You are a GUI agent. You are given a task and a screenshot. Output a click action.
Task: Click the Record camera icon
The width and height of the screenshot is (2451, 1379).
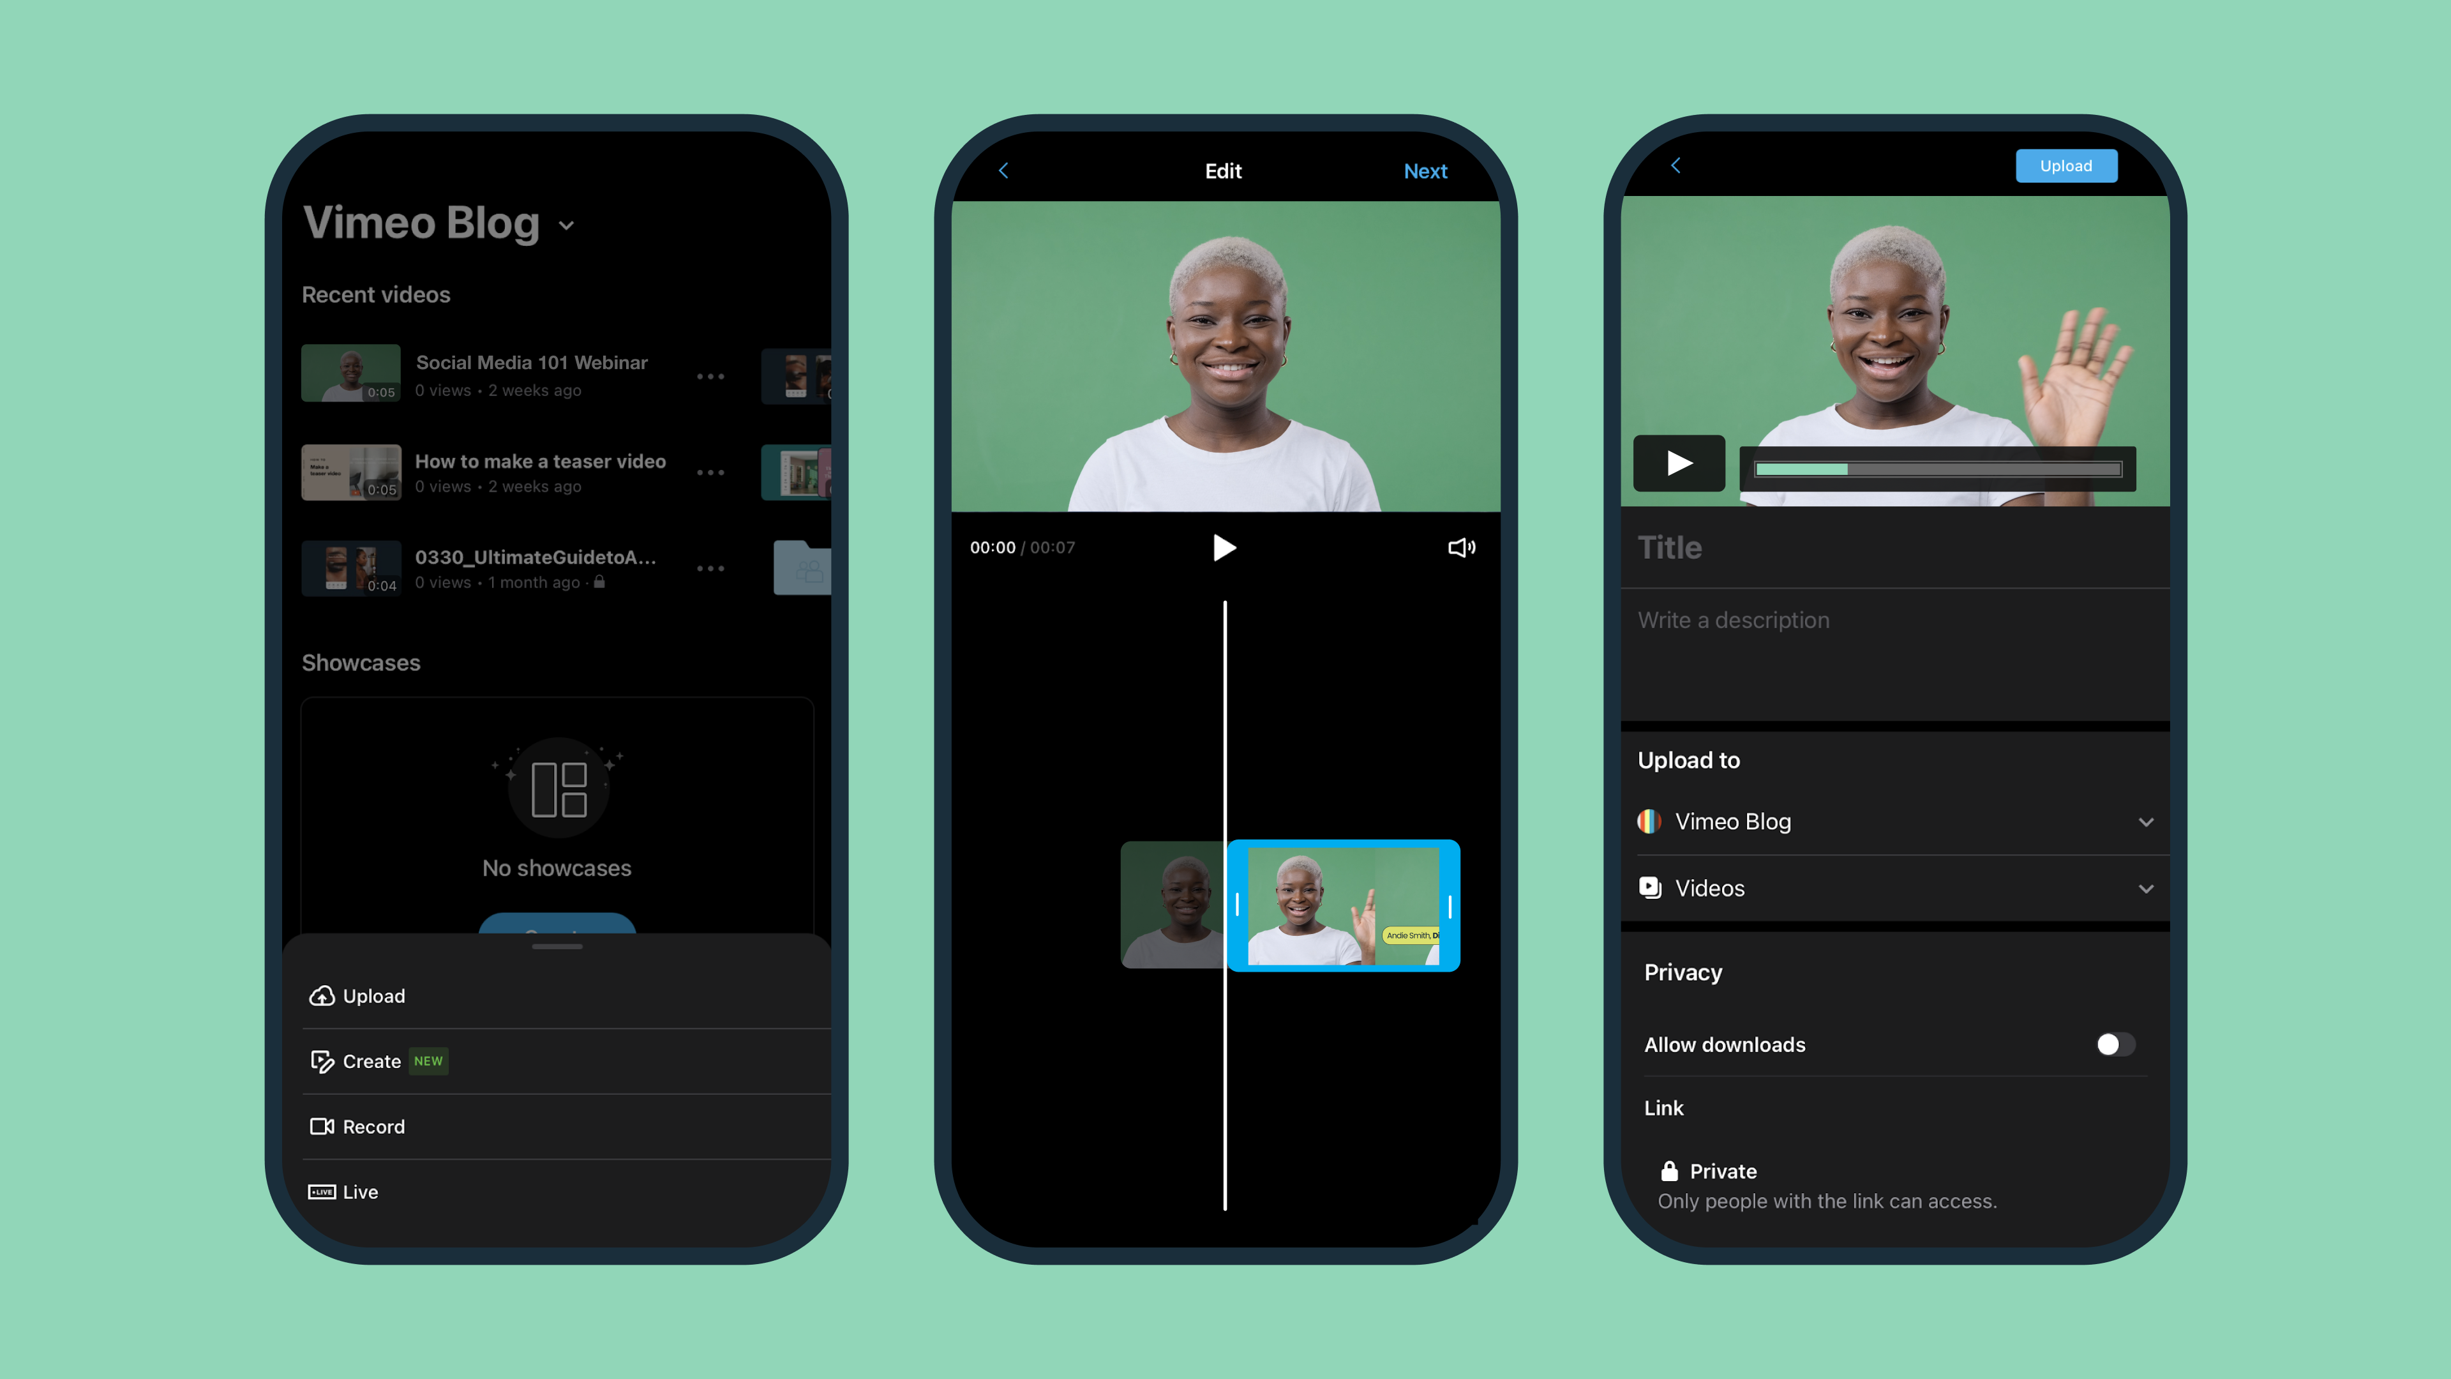coord(322,1127)
